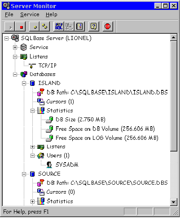Click the vertical scrollbar thumb
Image resolution: width=180 pixels, height=218 pixels.
173,96
